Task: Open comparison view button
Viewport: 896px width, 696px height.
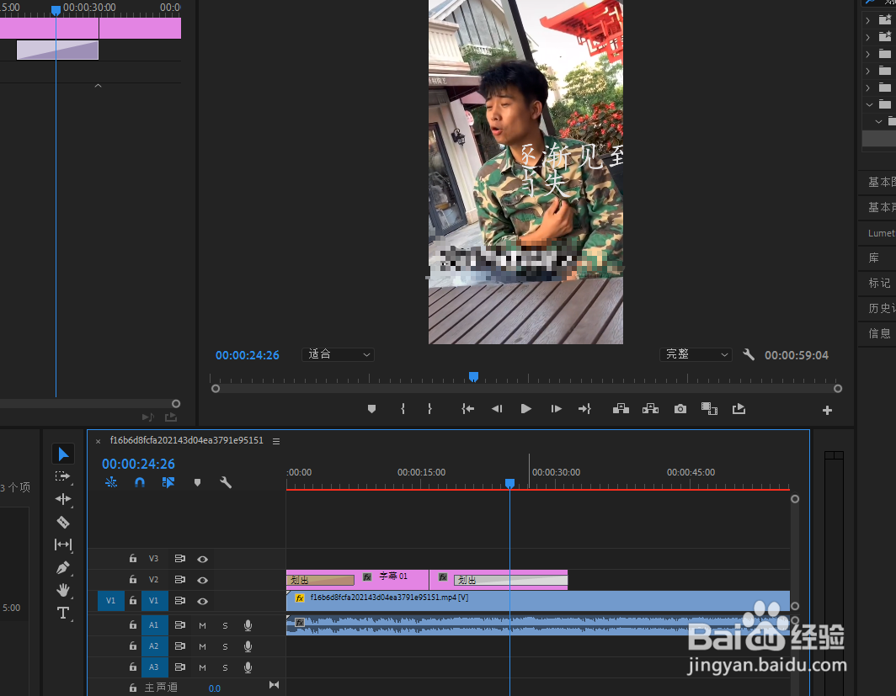Action: pyautogui.click(x=709, y=409)
